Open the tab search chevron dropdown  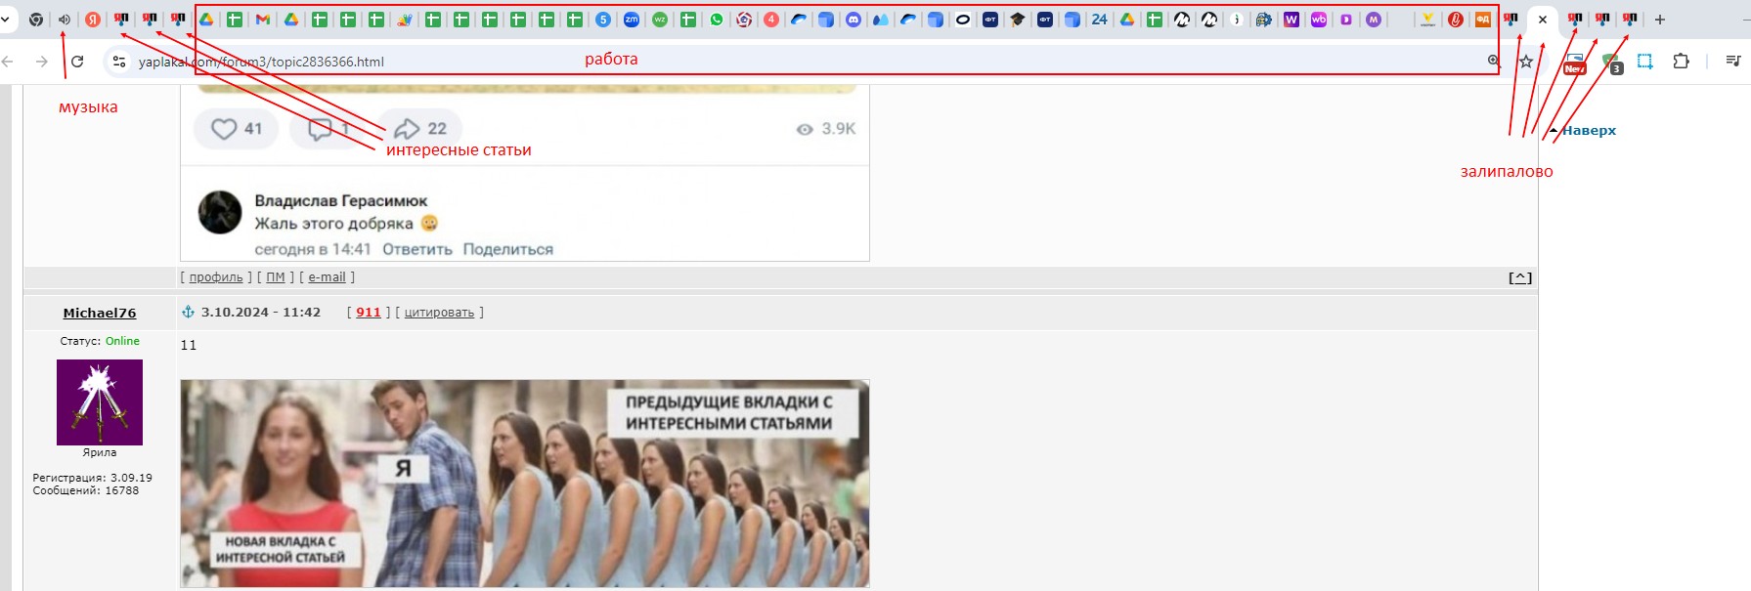[x=6, y=20]
